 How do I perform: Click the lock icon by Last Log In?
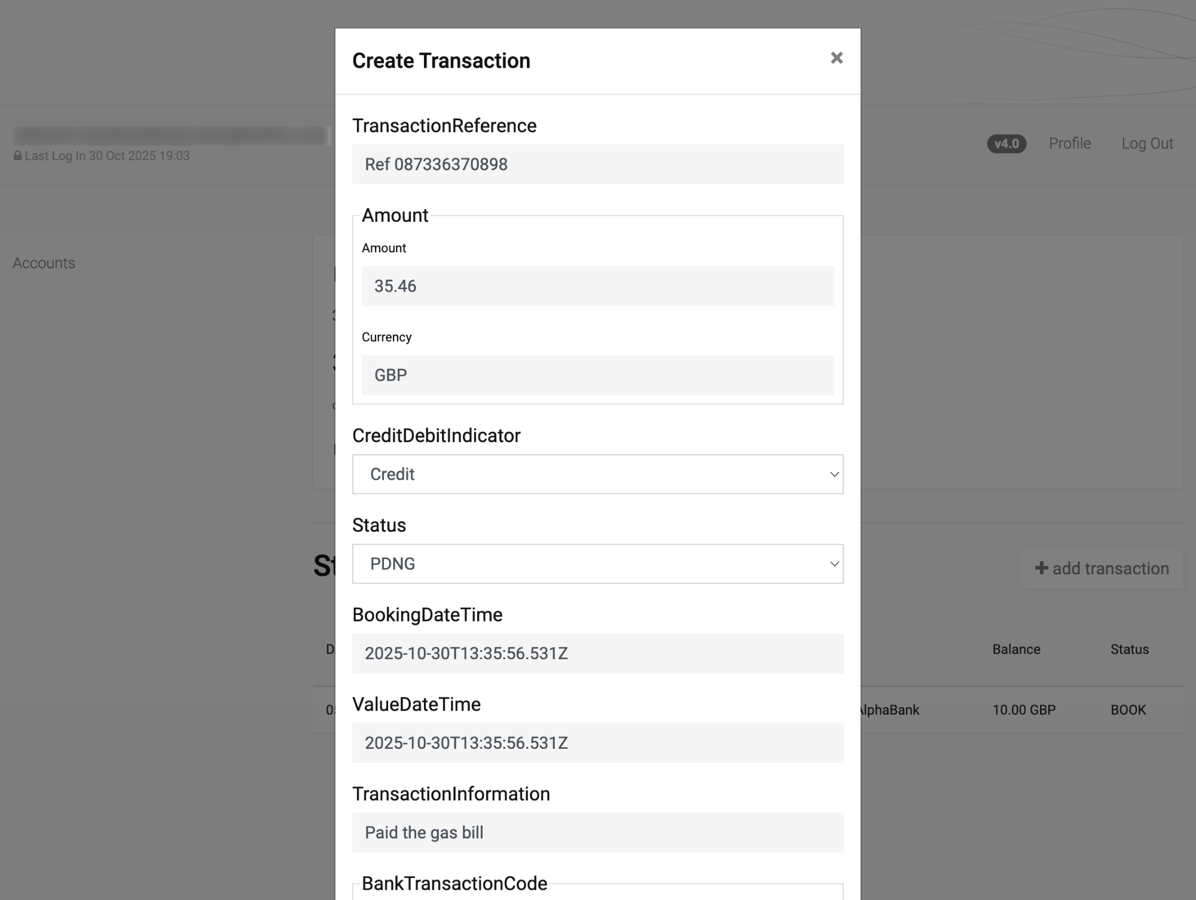pyautogui.click(x=18, y=156)
